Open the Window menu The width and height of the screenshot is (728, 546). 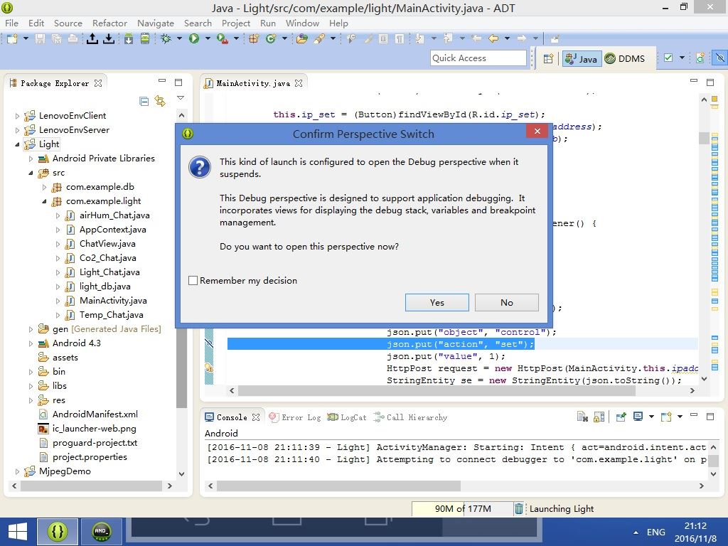(302, 23)
